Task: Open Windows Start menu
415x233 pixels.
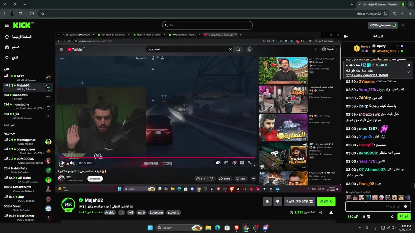Action: (x=150, y=228)
